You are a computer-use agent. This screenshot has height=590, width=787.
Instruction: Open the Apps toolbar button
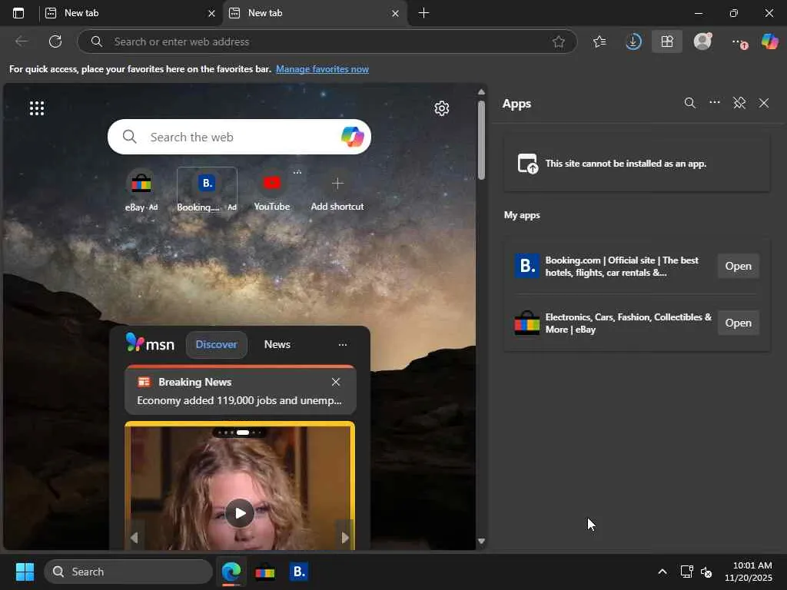pos(666,41)
